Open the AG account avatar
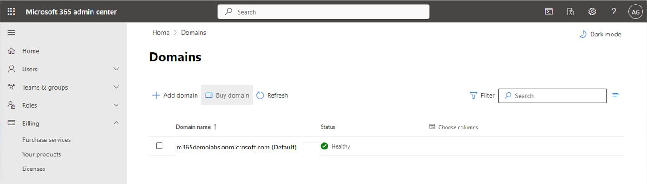This screenshot has width=647, height=184. point(635,12)
